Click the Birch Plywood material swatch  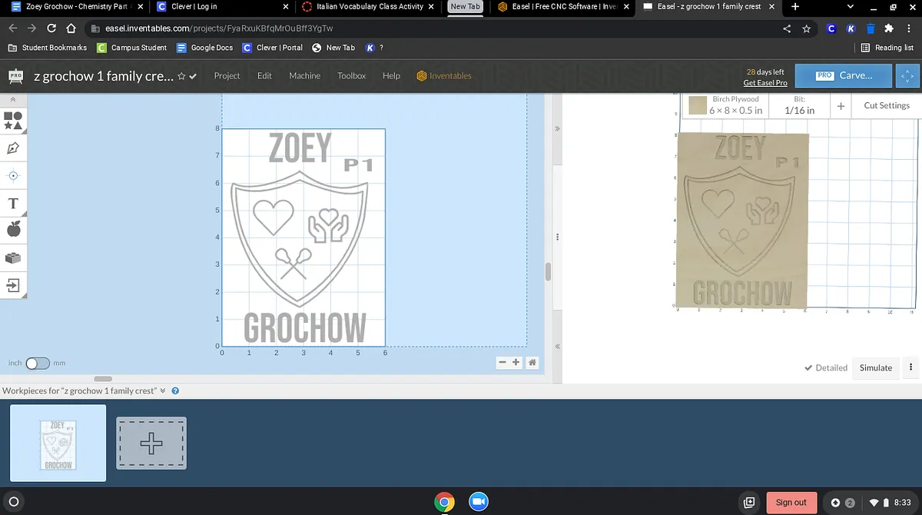coord(698,106)
